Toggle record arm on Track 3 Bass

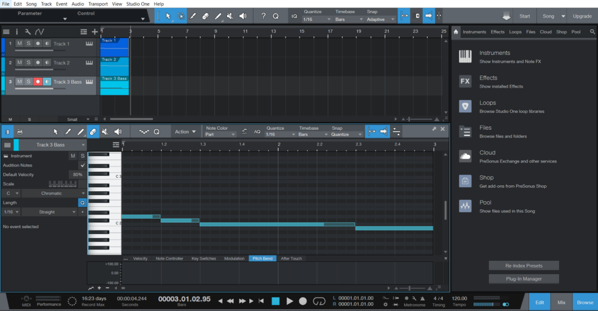pyautogui.click(x=38, y=82)
